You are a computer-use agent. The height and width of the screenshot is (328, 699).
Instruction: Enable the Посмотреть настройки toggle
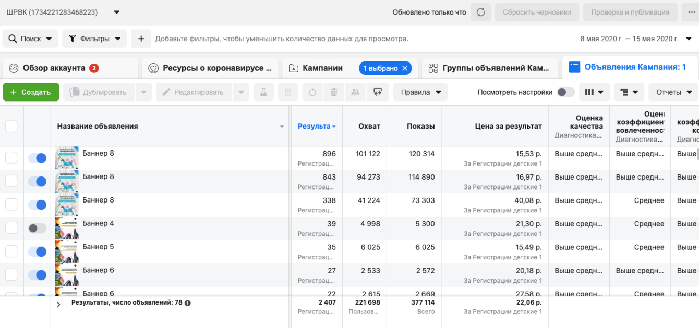pos(565,92)
